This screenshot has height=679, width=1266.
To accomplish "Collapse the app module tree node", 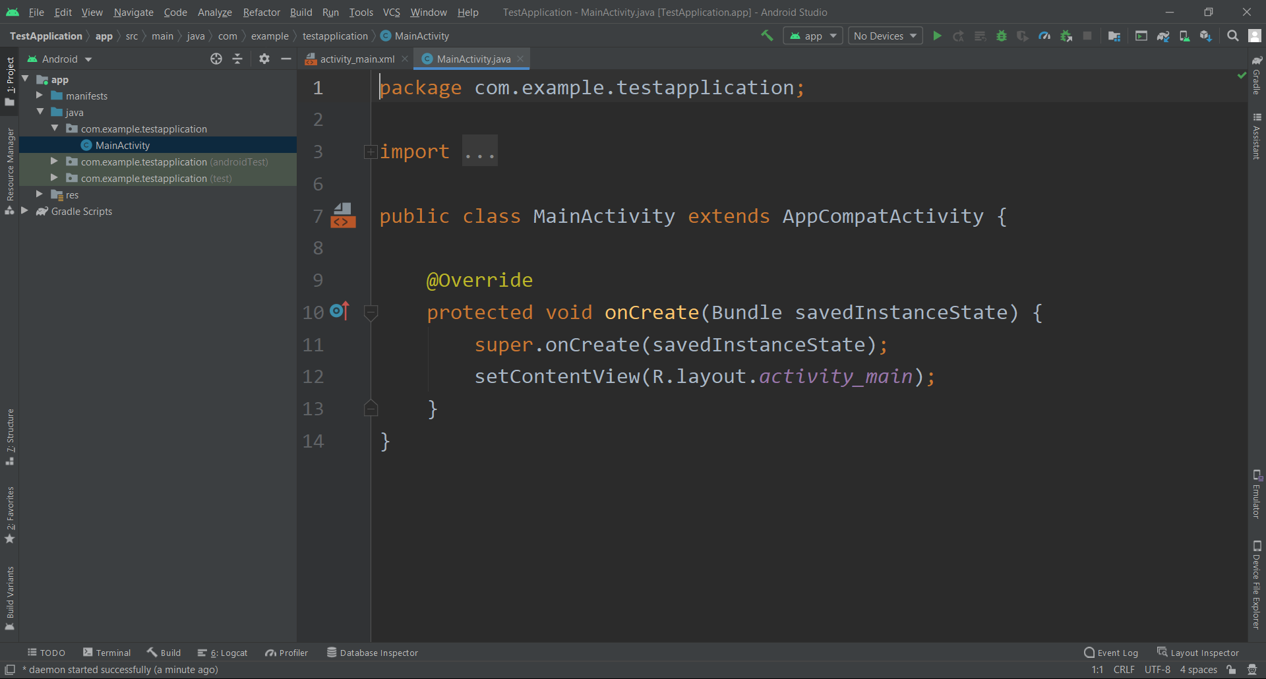I will tap(25, 79).
